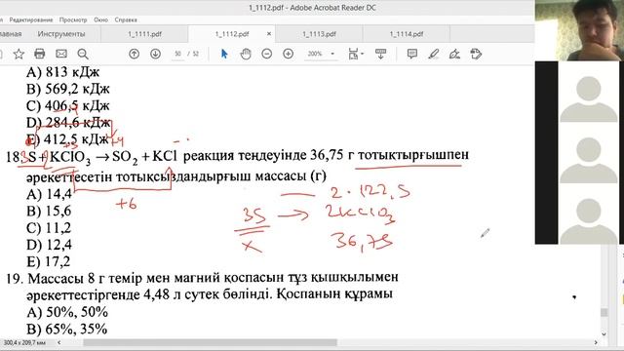Click answer option "B) 569,2 кДж"
Viewport: 624px width, 351px height.
68,89
